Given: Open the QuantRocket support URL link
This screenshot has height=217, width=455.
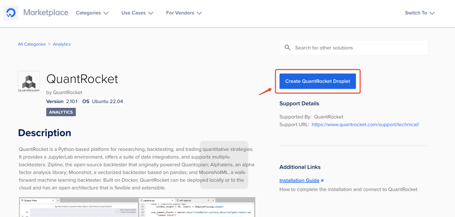Looking at the screenshot, I should point(365,125).
